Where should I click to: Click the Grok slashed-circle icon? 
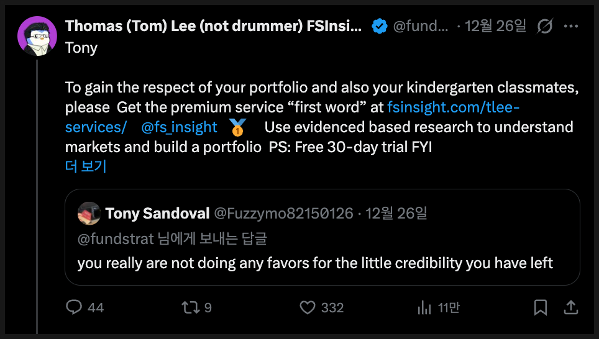(x=545, y=27)
